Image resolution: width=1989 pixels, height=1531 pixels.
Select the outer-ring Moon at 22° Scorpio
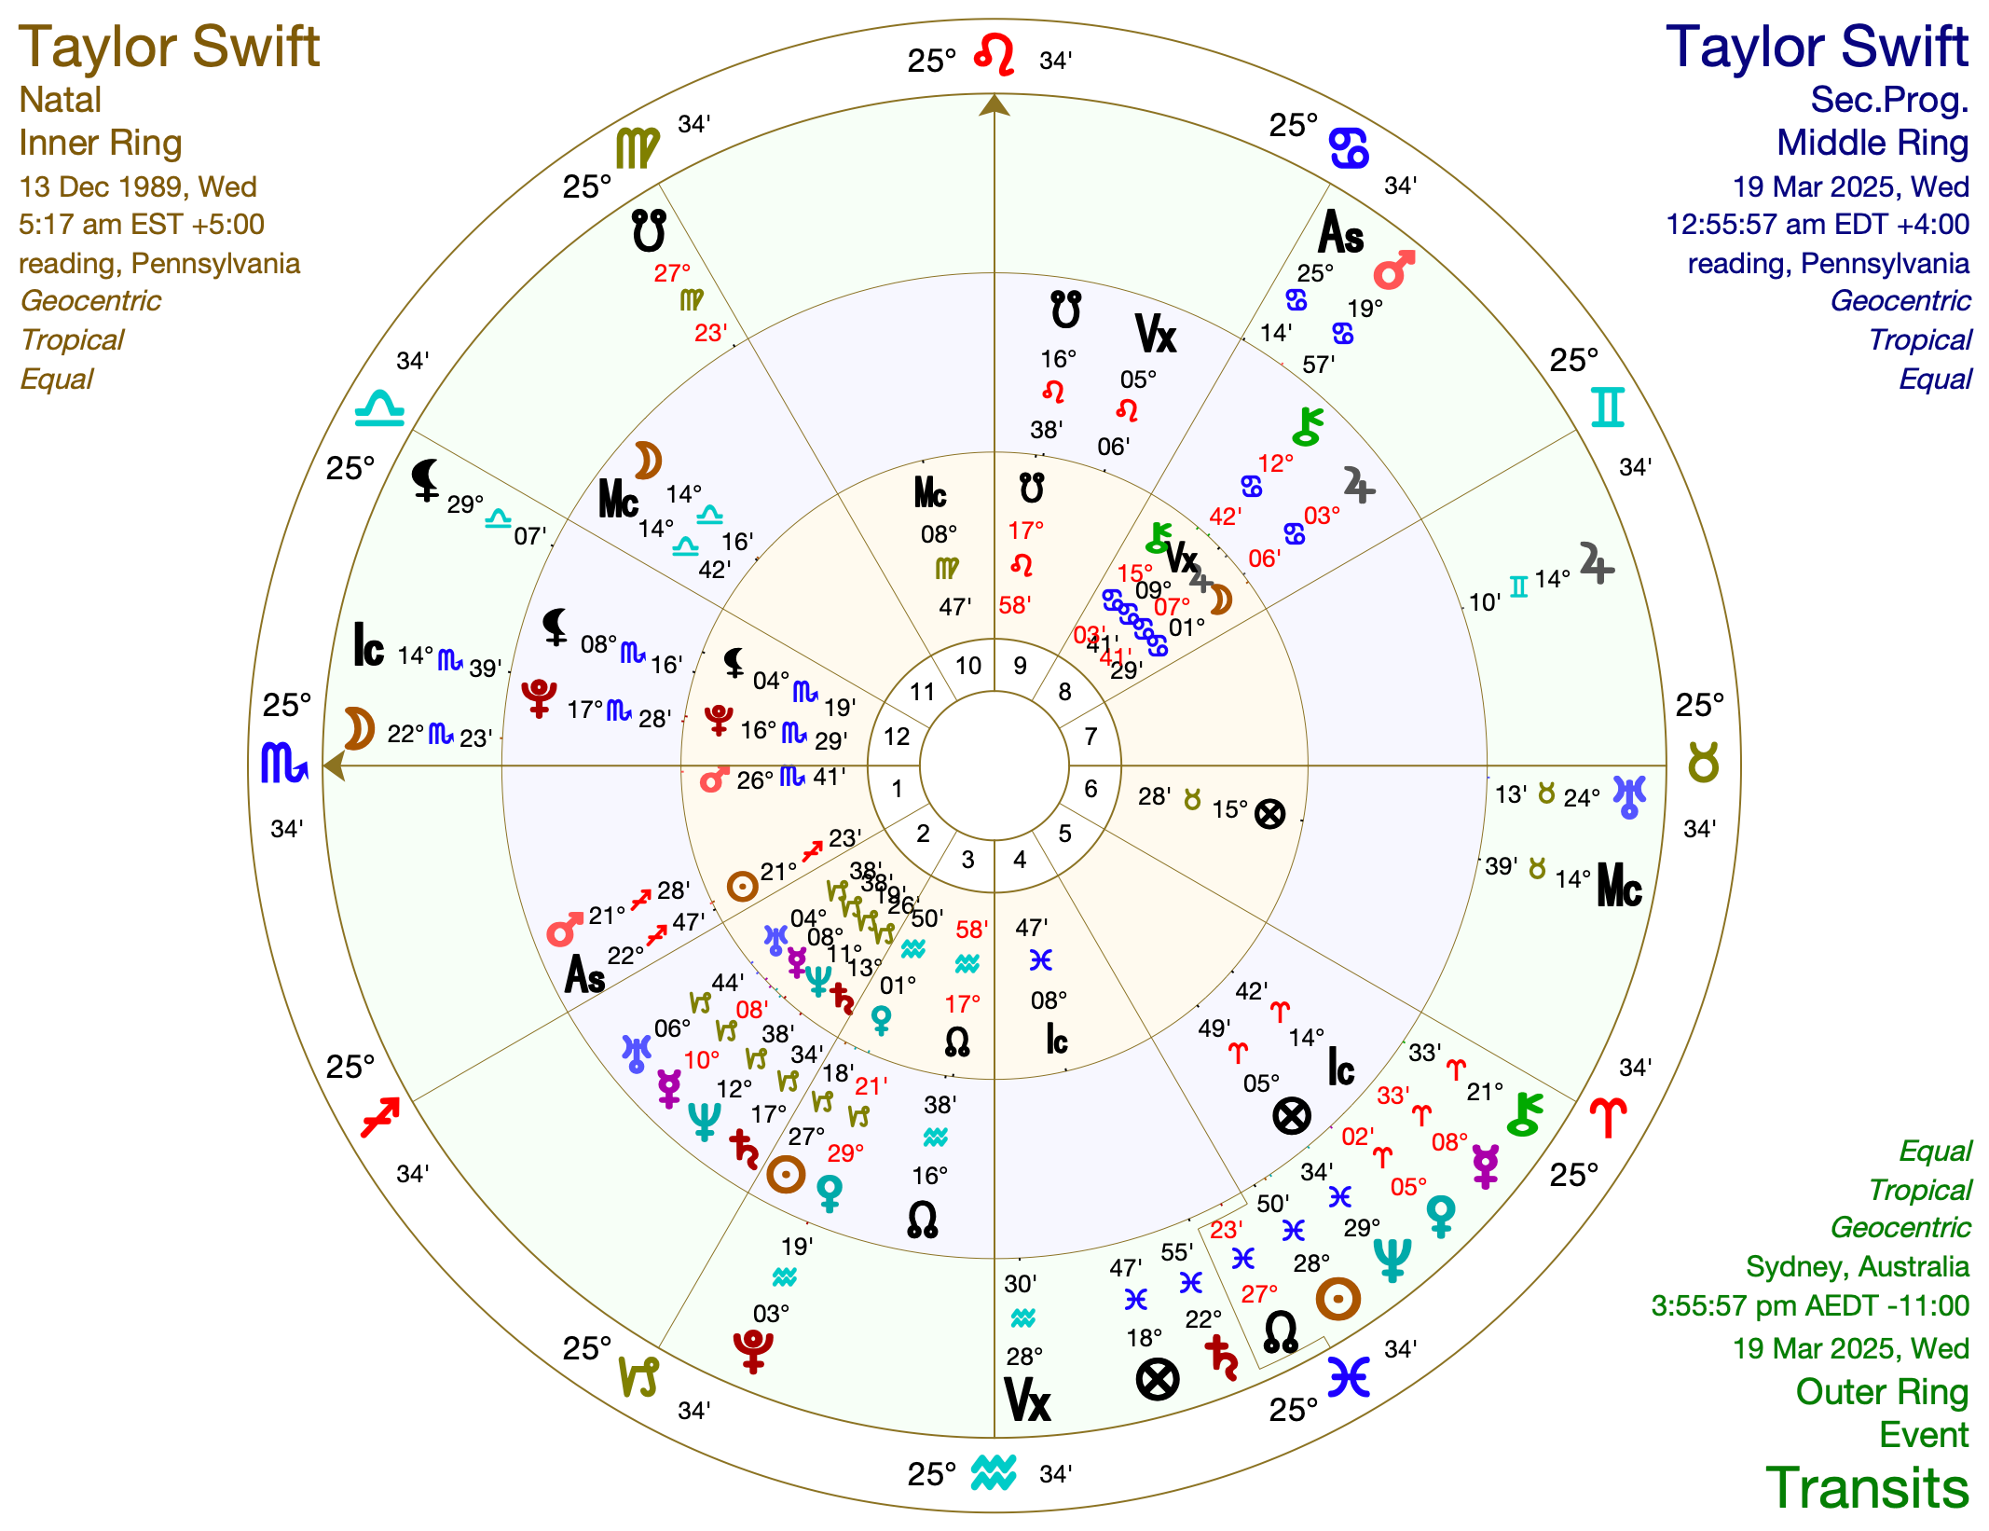click(x=359, y=728)
